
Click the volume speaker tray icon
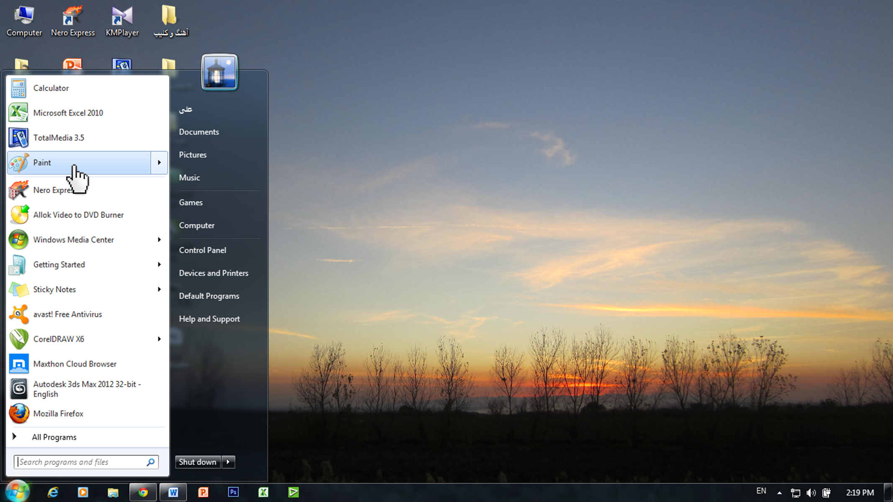[x=811, y=493]
